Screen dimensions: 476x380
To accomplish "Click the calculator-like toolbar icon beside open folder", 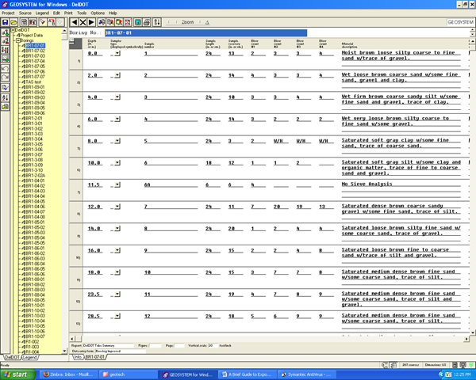I will [x=24, y=22].
